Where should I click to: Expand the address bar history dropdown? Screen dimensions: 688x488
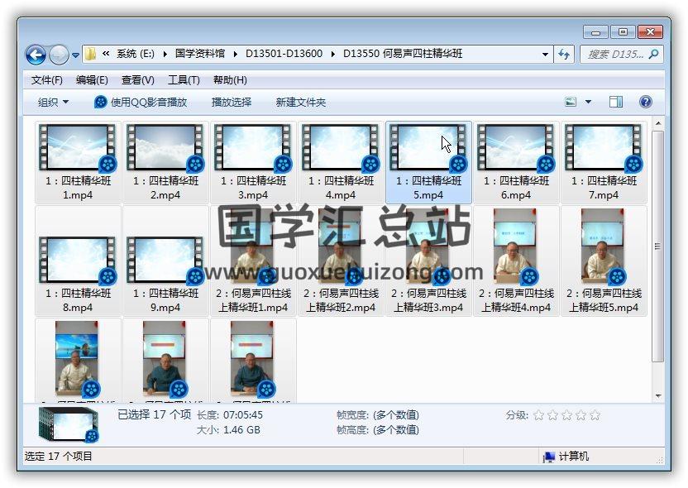(545, 55)
